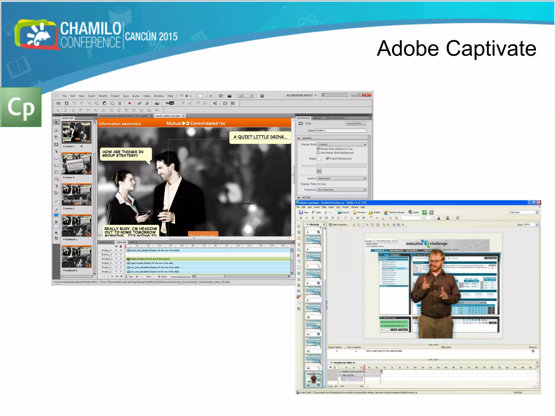Enable Use Master Slide Background checkbox
Viewport: 555px width, 416px height.
coord(318,153)
